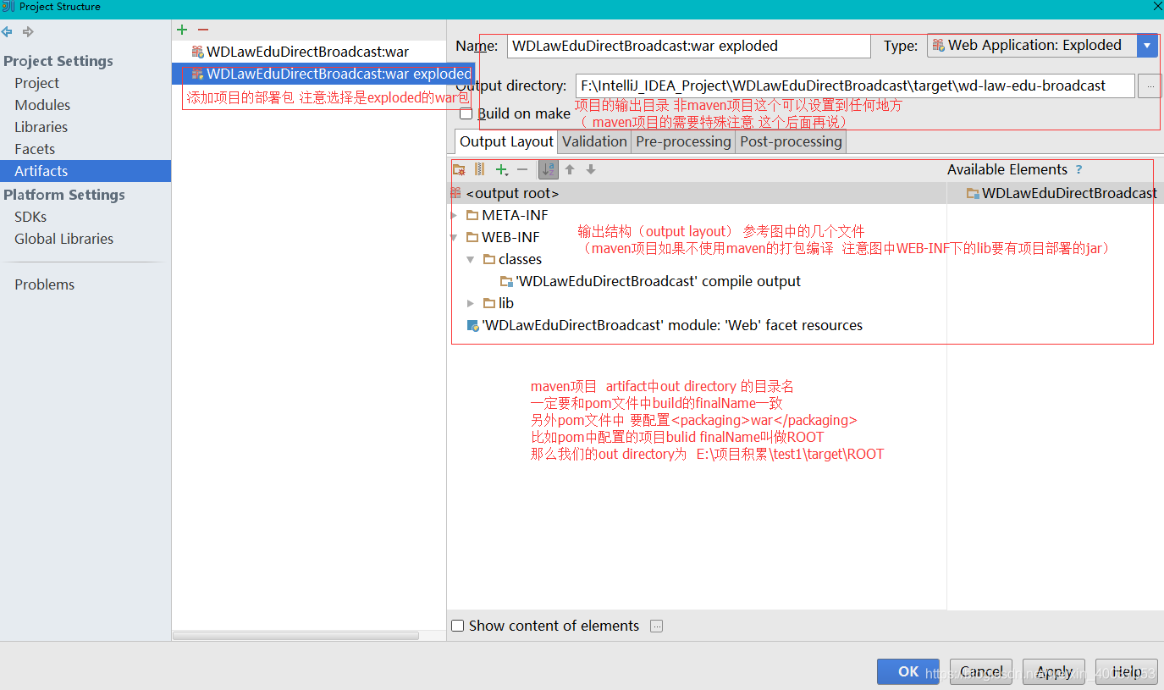This screenshot has height=690, width=1164.
Task: Remove element from output layout
Action: (522, 169)
